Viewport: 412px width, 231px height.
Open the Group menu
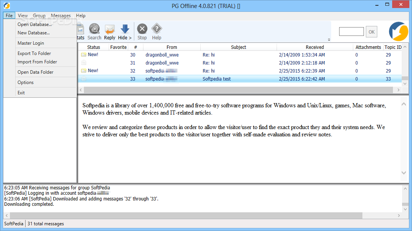(39, 16)
